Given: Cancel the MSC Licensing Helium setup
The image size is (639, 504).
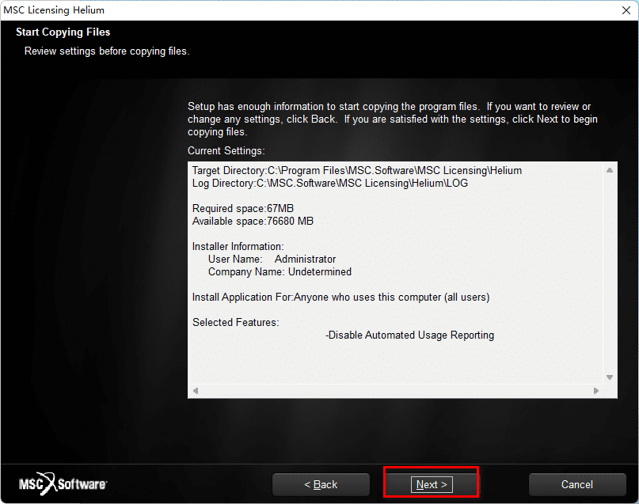Looking at the screenshot, I should pyautogui.click(x=576, y=484).
